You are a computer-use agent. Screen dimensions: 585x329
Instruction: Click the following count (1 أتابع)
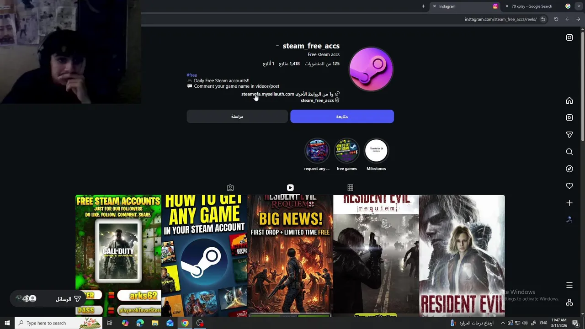pos(268,64)
